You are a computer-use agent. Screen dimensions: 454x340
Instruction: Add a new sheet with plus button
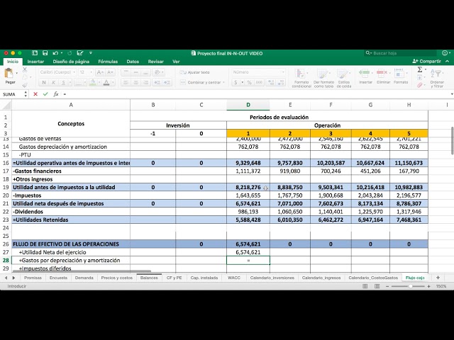tap(438, 278)
